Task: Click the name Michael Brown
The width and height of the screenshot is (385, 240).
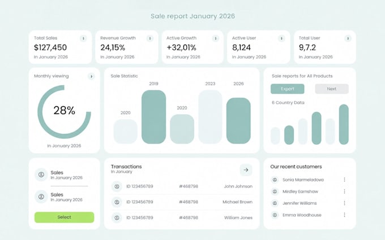Action: tap(237, 202)
